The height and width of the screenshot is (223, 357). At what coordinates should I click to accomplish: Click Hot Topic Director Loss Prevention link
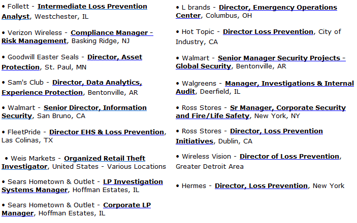(x=268, y=32)
